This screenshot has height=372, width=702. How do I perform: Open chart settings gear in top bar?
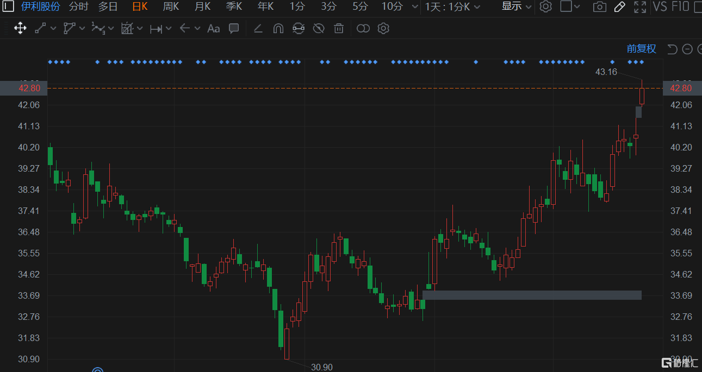point(545,7)
